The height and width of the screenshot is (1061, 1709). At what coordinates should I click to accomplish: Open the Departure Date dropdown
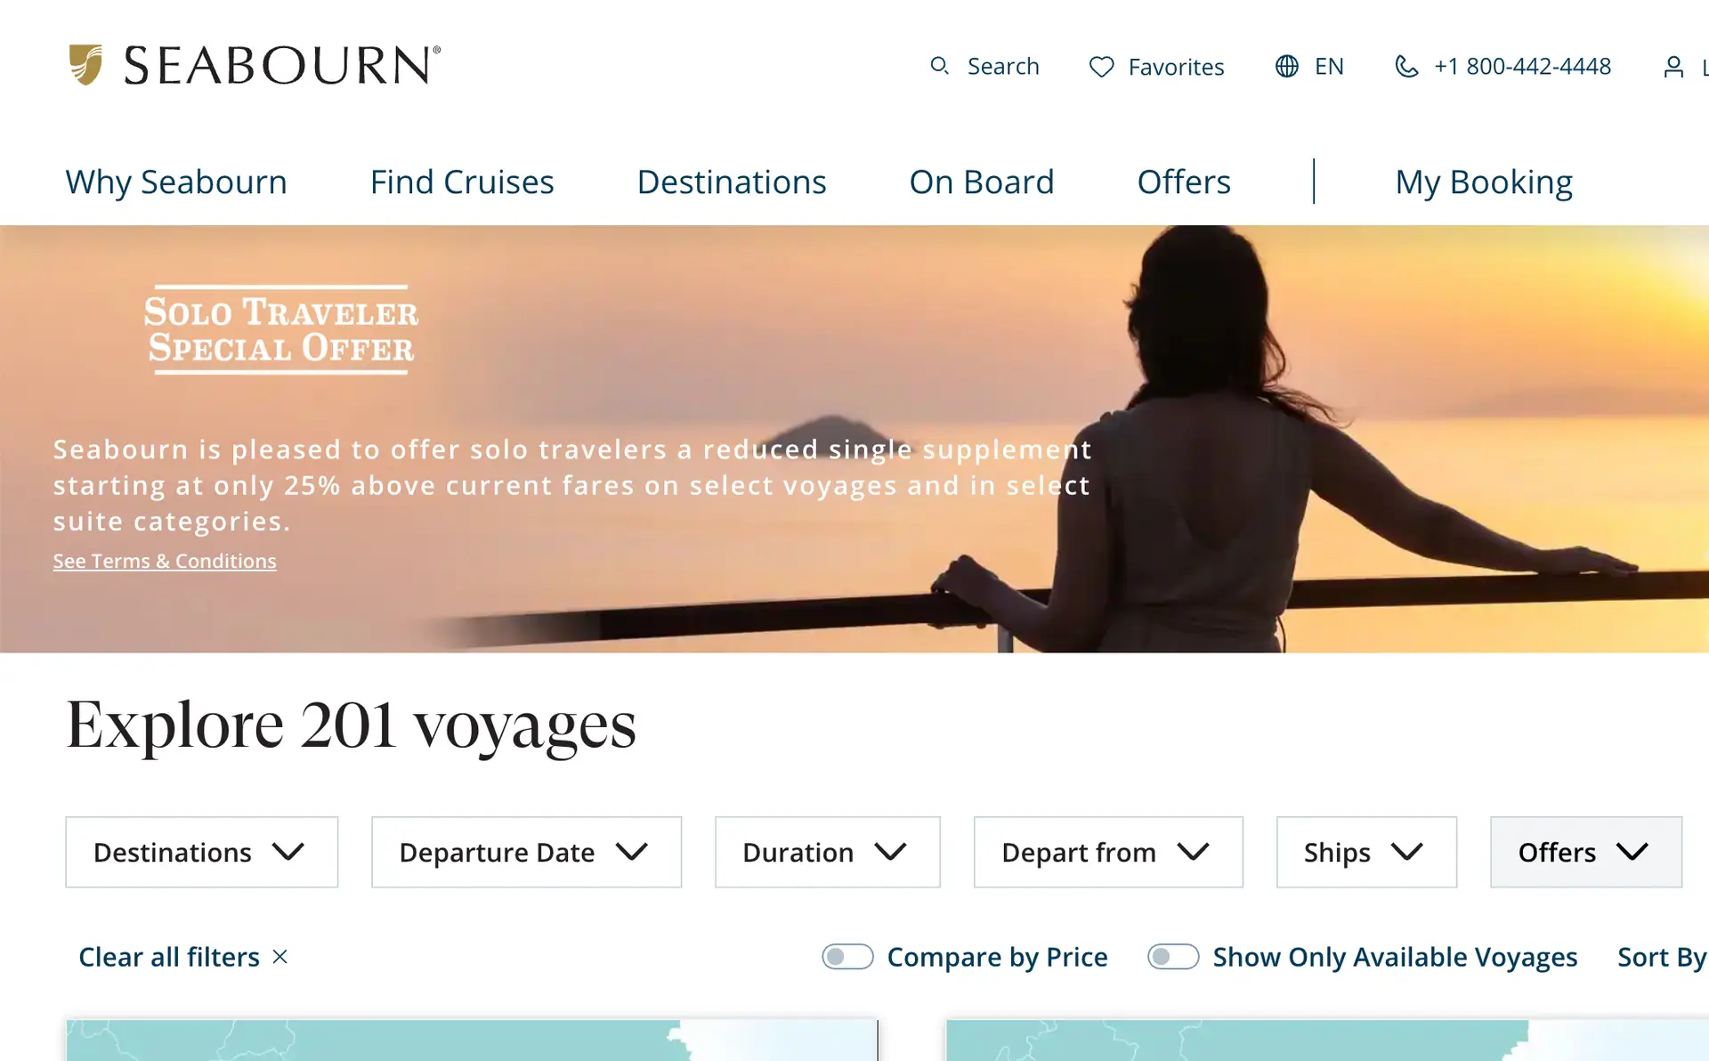(x=527, y=852)
